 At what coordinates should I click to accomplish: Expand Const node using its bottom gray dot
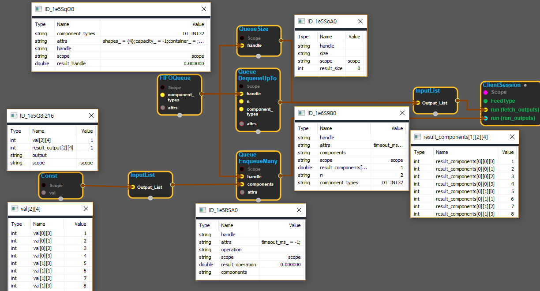coord(61,198)
